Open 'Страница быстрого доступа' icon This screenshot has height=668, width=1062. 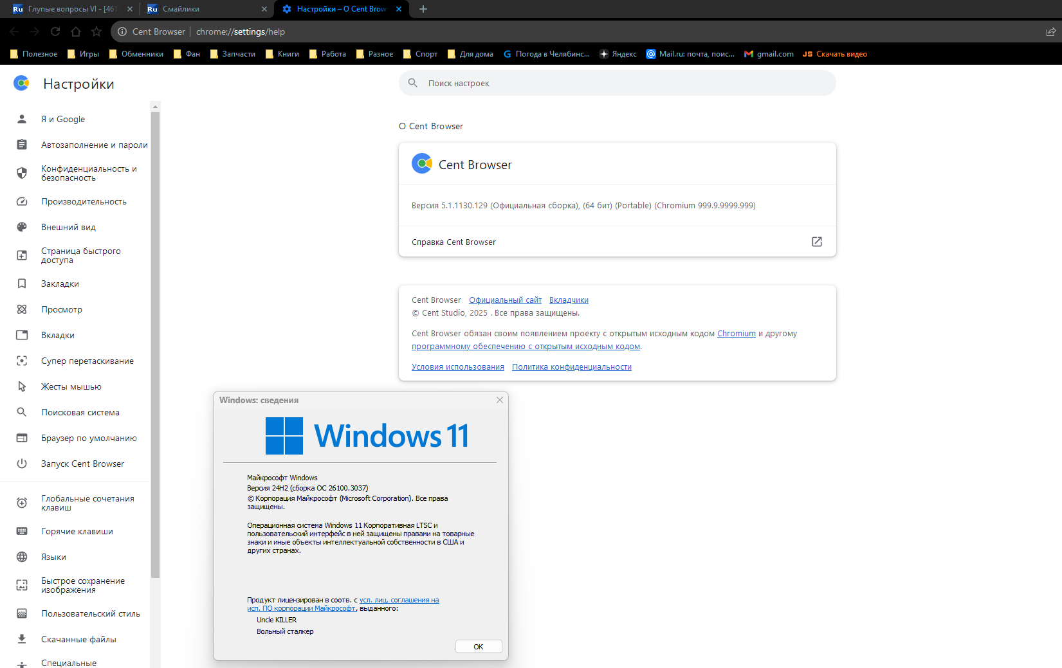(22, 255)
